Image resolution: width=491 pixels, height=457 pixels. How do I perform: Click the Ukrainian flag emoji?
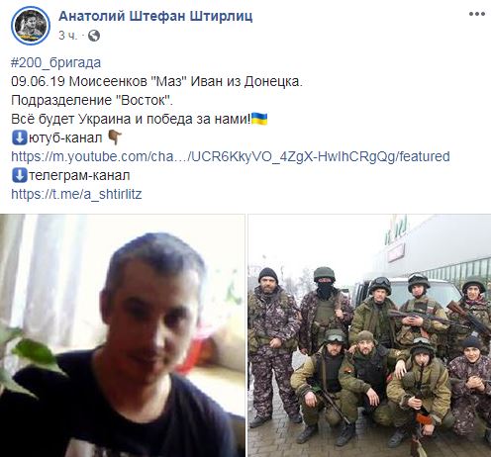(x=259, y=119)
